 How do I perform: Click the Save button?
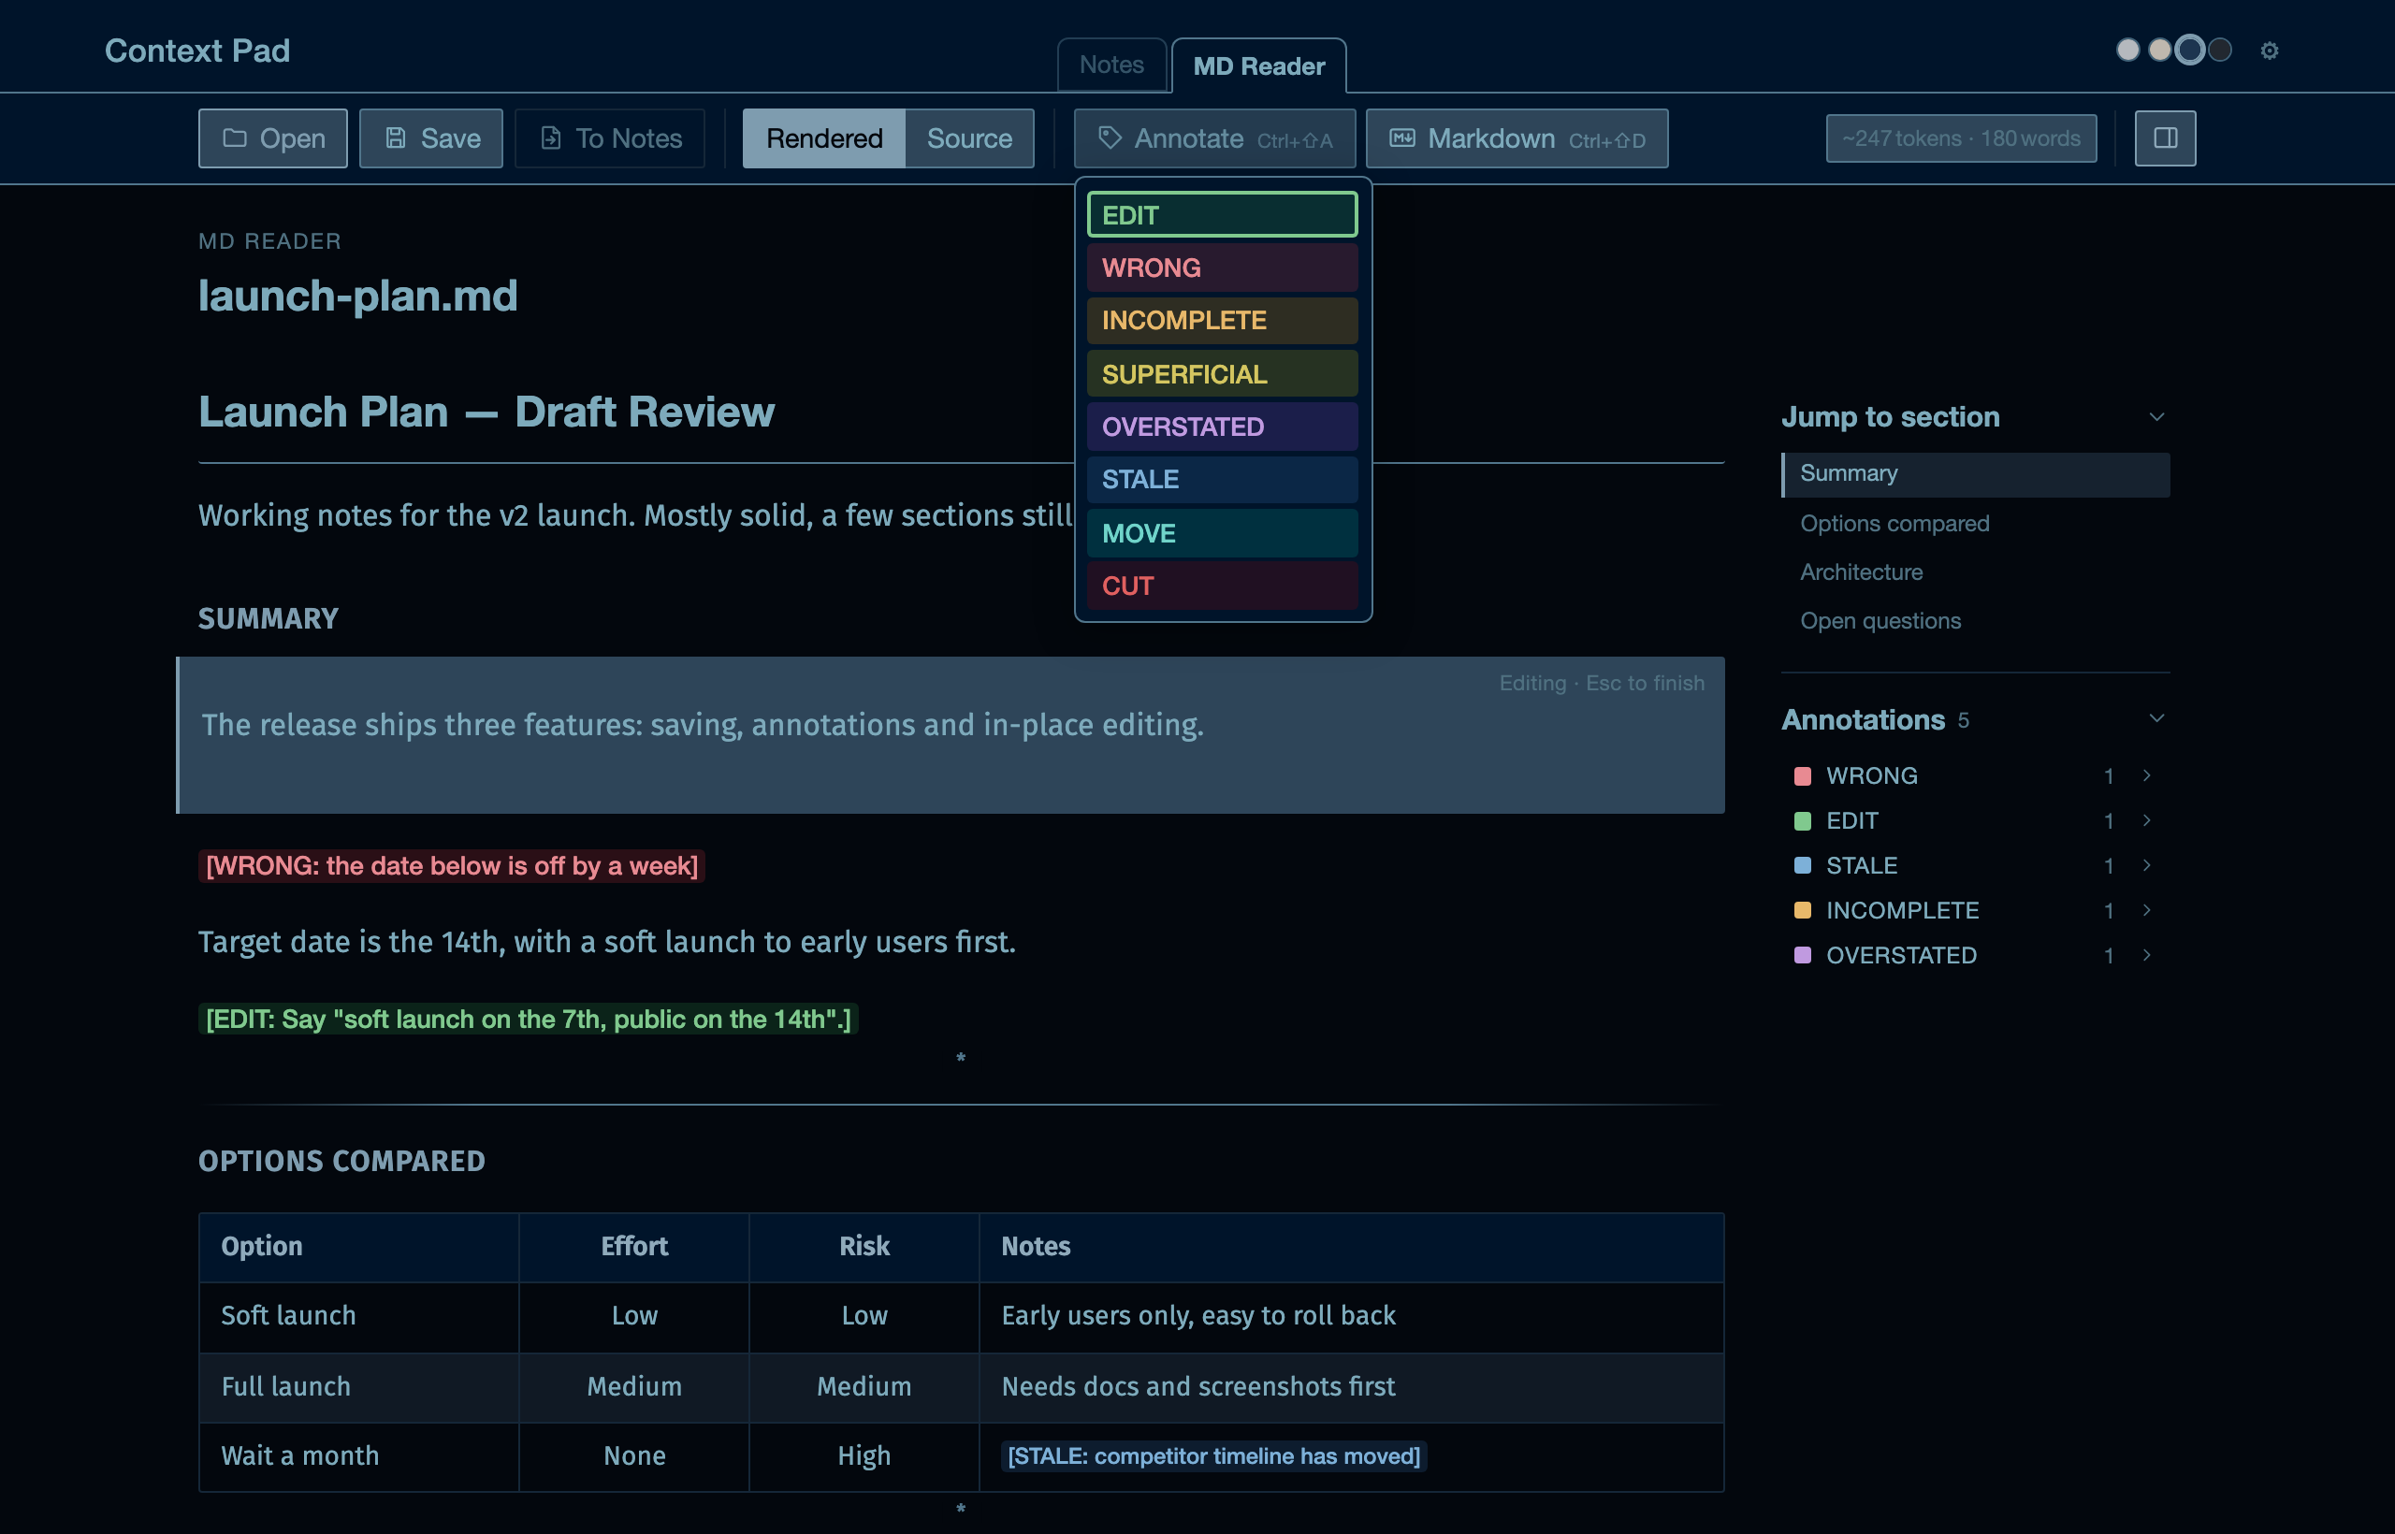[431, 138]
